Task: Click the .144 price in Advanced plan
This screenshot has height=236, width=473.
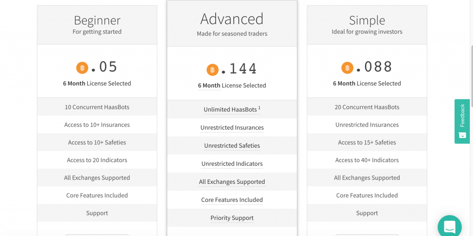Action: point(239,69)
